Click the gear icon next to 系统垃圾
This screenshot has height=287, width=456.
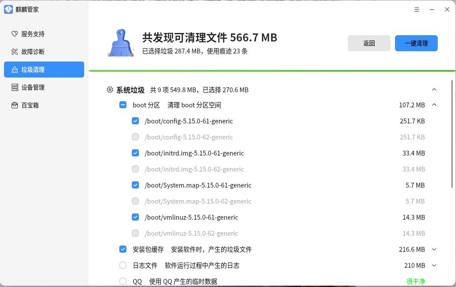[x=110, y=90]
